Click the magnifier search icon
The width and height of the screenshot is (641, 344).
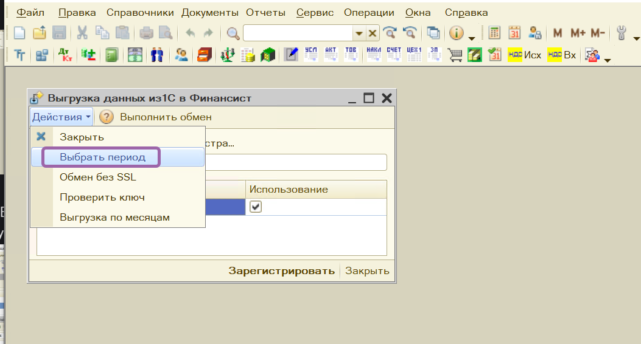pos(233,33)
